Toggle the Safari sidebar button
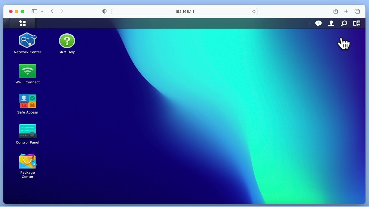The height and width of the screenshot is (207, 369). coord(34,11)
